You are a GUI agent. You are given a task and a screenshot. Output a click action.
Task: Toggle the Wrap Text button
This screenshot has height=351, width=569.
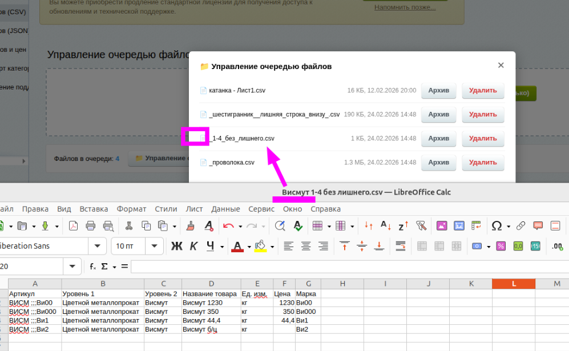click(400, 246)
